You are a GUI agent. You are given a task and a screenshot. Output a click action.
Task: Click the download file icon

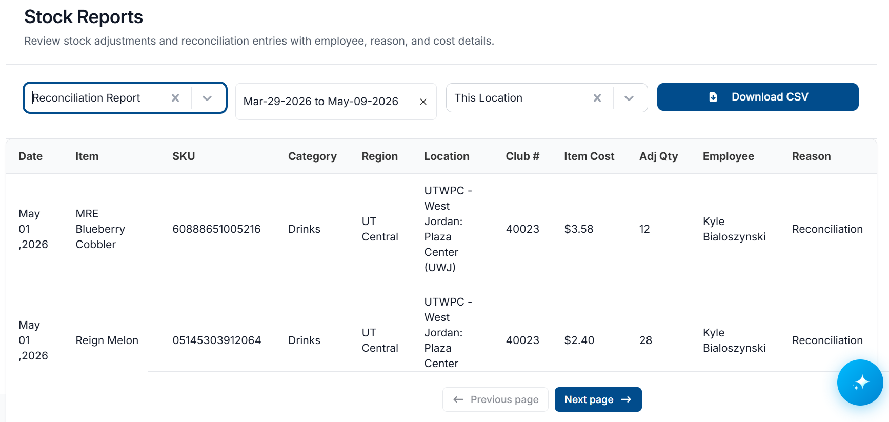[x=713, y=97]
